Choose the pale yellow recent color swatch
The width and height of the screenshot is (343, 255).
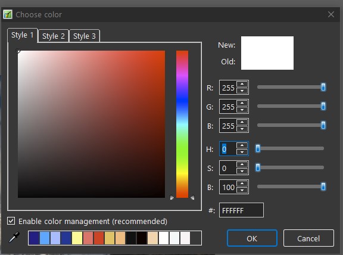pyautogui.click(x=77, y=238)
